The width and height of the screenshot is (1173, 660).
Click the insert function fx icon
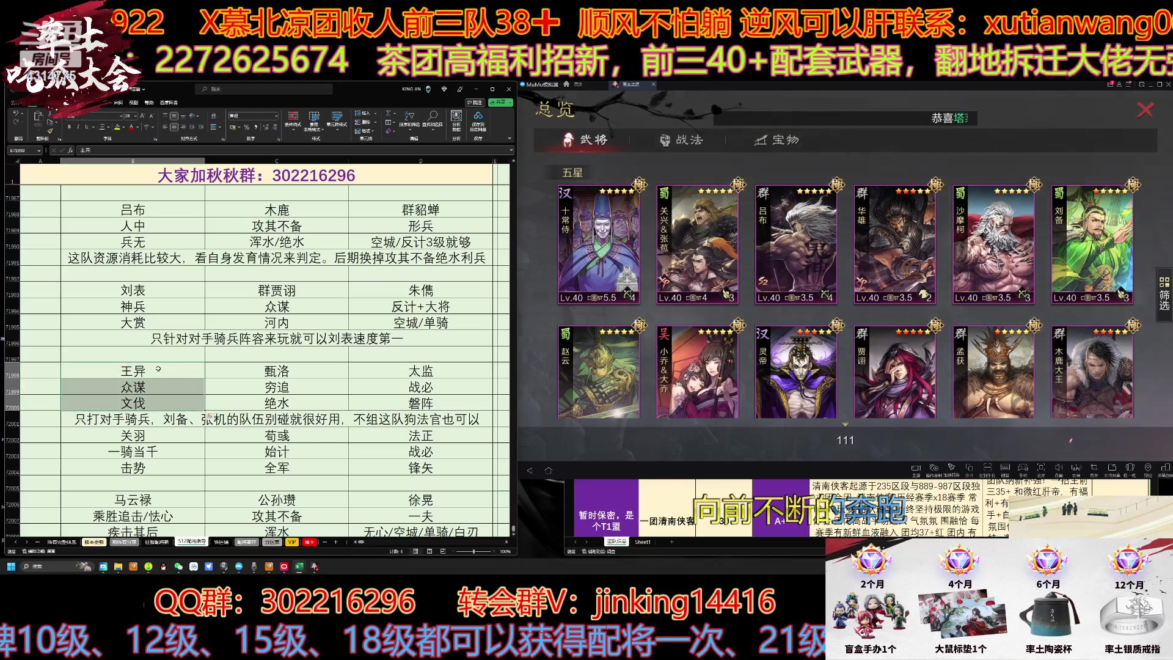[x=70, y=150]
